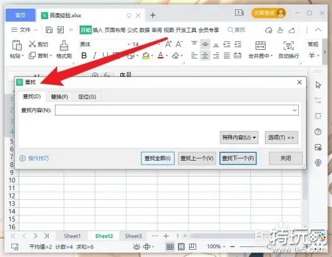332x257 pixels.
Task: Expand the search content history dropdown arrow
Action: coord(295,110)
